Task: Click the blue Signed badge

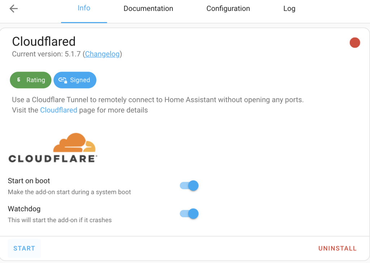Action: click(75, 80)
